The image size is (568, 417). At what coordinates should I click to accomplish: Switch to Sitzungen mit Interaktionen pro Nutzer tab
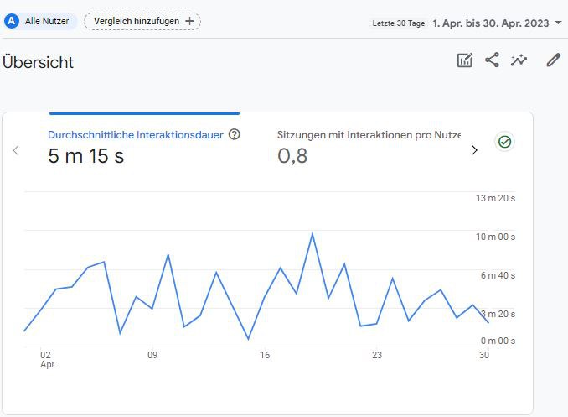coord(369,134)
